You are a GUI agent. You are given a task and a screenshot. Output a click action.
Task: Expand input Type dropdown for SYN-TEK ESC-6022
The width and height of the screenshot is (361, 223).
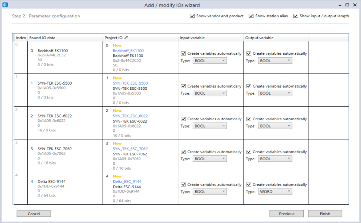coord(210,126)
